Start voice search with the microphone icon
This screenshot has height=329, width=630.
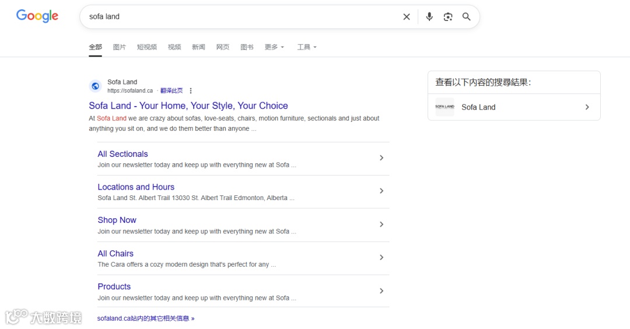[429, 16]
